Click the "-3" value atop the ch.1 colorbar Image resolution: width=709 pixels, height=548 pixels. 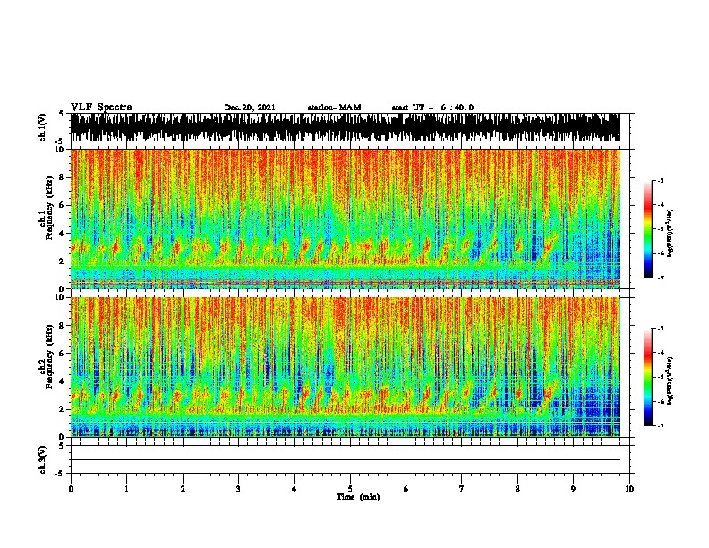coord(661,180)
